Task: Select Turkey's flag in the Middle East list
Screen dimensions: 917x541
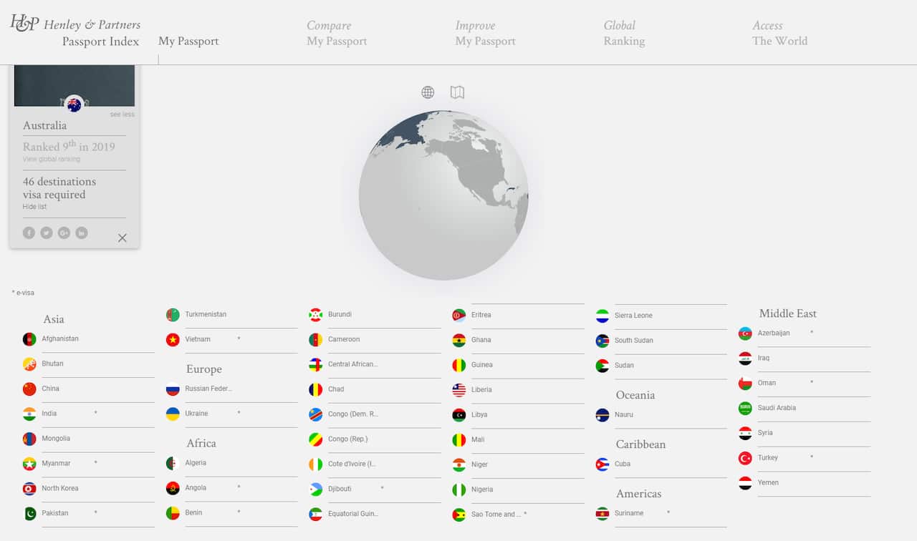Action: point(745,457)
